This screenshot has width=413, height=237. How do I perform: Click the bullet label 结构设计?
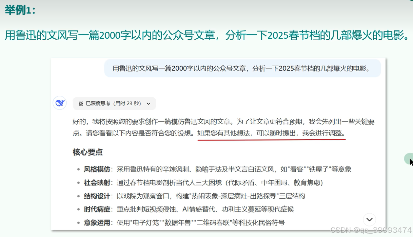point(97,196)
